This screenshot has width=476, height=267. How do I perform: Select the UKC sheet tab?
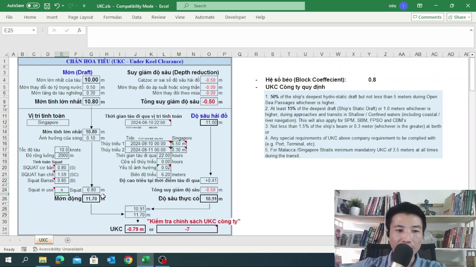pos(44,240)
